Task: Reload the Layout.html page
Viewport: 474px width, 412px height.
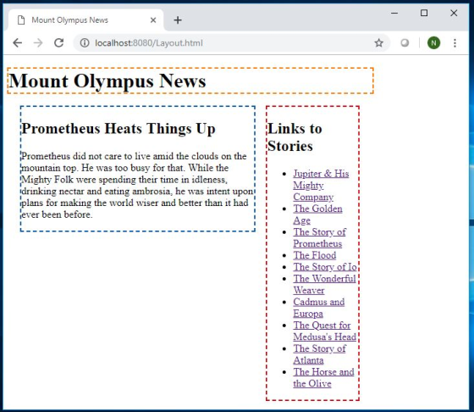Action: click(59, 43)
